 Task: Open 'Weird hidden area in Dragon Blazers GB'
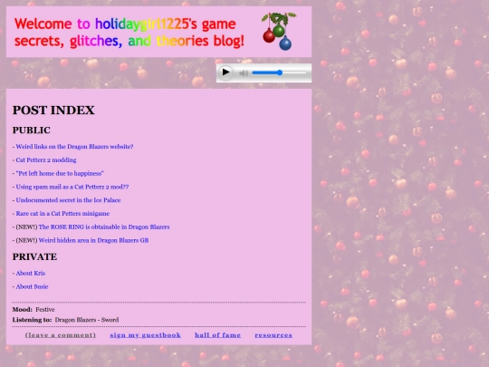click(93, 240)
